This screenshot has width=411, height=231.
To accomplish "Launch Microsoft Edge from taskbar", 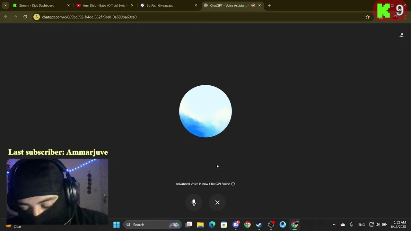I will [x=212, y=225].
